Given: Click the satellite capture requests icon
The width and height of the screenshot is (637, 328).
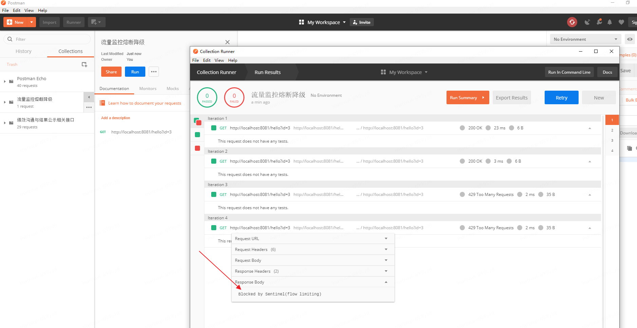Looking at the screenshot, I should [587, 22].
